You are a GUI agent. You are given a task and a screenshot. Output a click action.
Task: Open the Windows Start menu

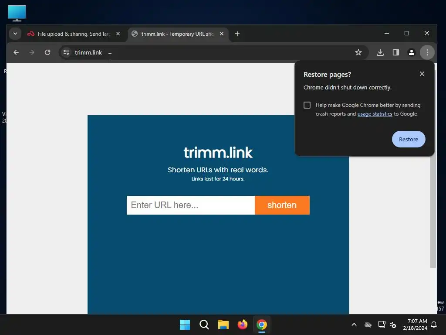tap(185, 325)
